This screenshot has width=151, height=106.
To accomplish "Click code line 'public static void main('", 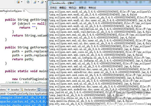I will point(26,71).
